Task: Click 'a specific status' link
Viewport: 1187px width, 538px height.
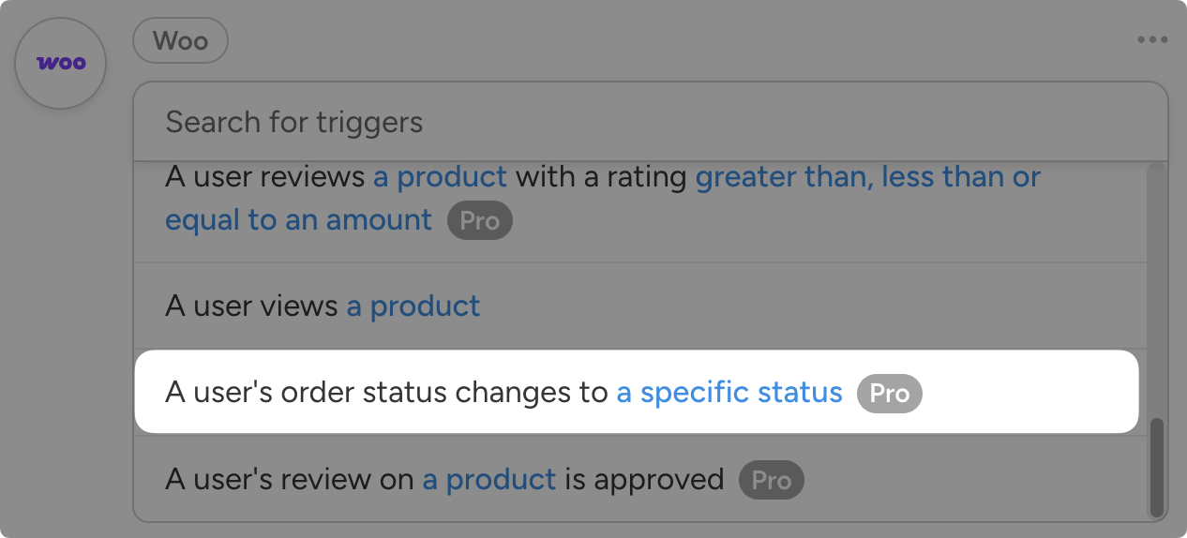Action: 729,393
